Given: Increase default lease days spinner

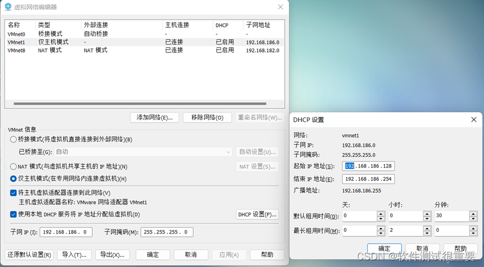Looking at the screenshot, I should (381, 214).
